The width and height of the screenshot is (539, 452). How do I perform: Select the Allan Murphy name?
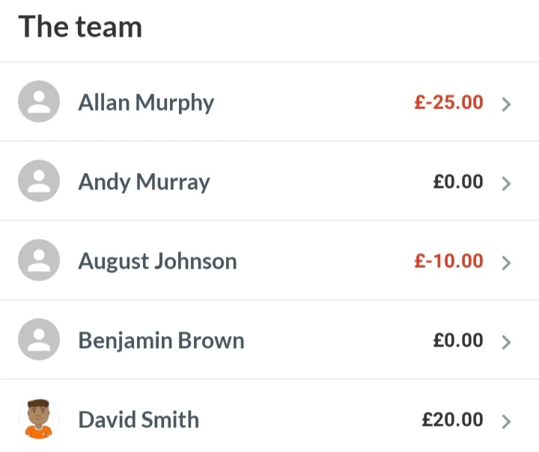(146, 103)
